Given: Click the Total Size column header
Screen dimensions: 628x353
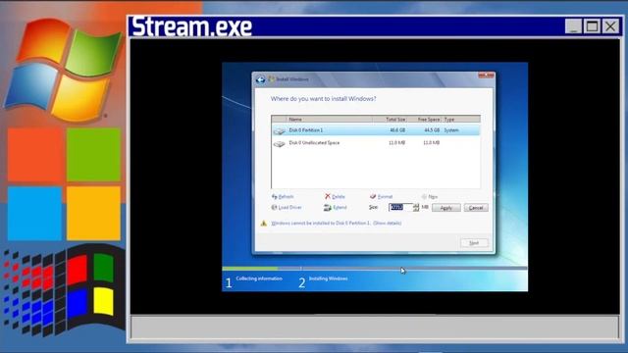Looking at the screenshot, I should (x=390, y=120).
